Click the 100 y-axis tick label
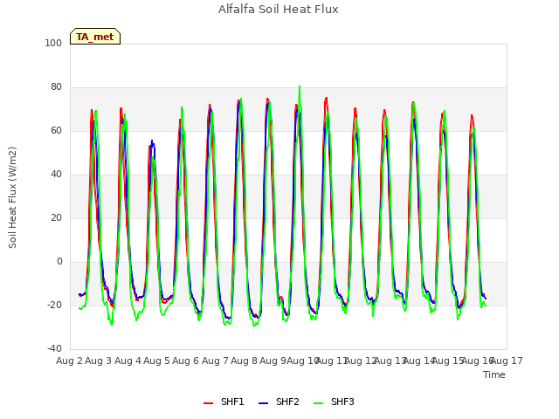559x419 pixels. (53, 43)
